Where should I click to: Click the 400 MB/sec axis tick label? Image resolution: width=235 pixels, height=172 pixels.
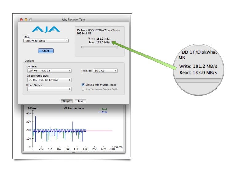point(29,113)
